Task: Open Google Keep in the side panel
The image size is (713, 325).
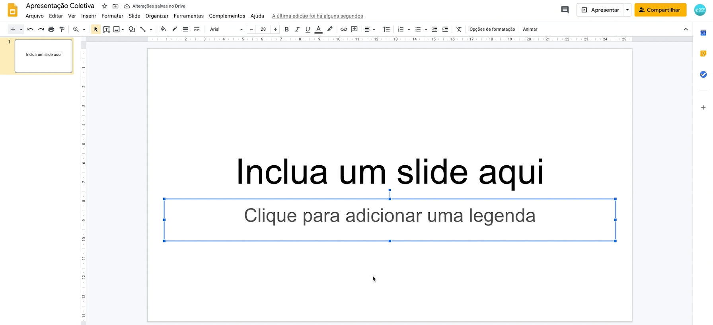Action: tap(703, 53)
